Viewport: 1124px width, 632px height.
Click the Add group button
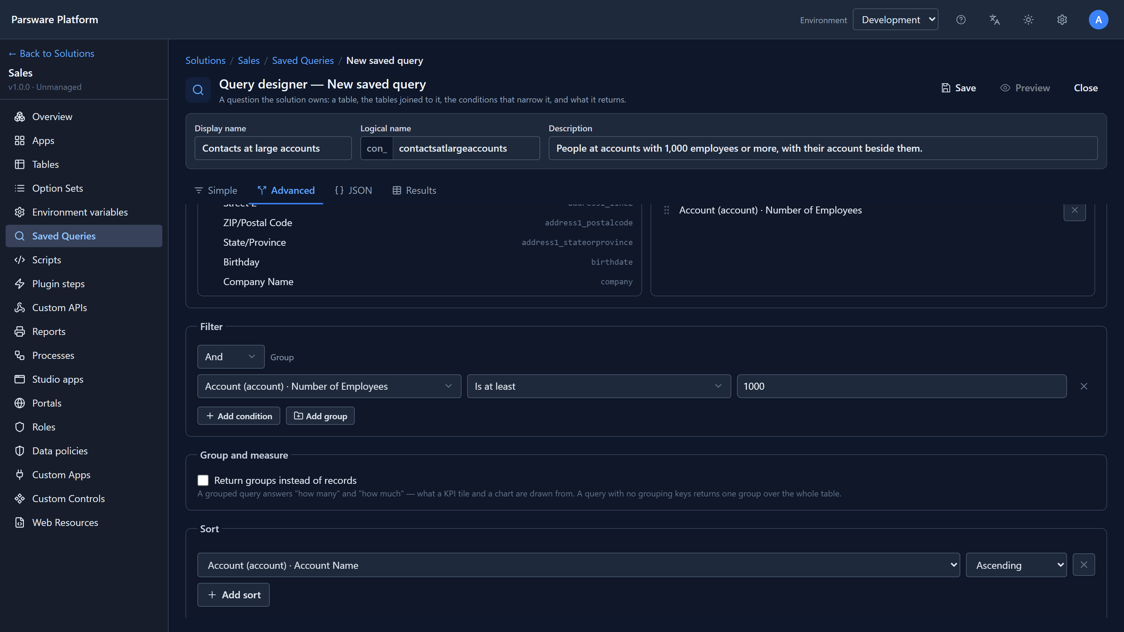[320, 416]
